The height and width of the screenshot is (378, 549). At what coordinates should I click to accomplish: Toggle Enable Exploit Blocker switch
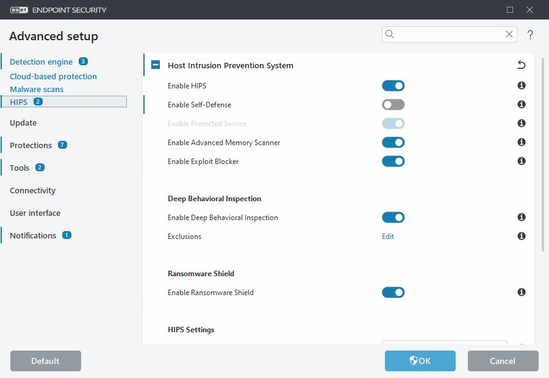coord(393,162)
